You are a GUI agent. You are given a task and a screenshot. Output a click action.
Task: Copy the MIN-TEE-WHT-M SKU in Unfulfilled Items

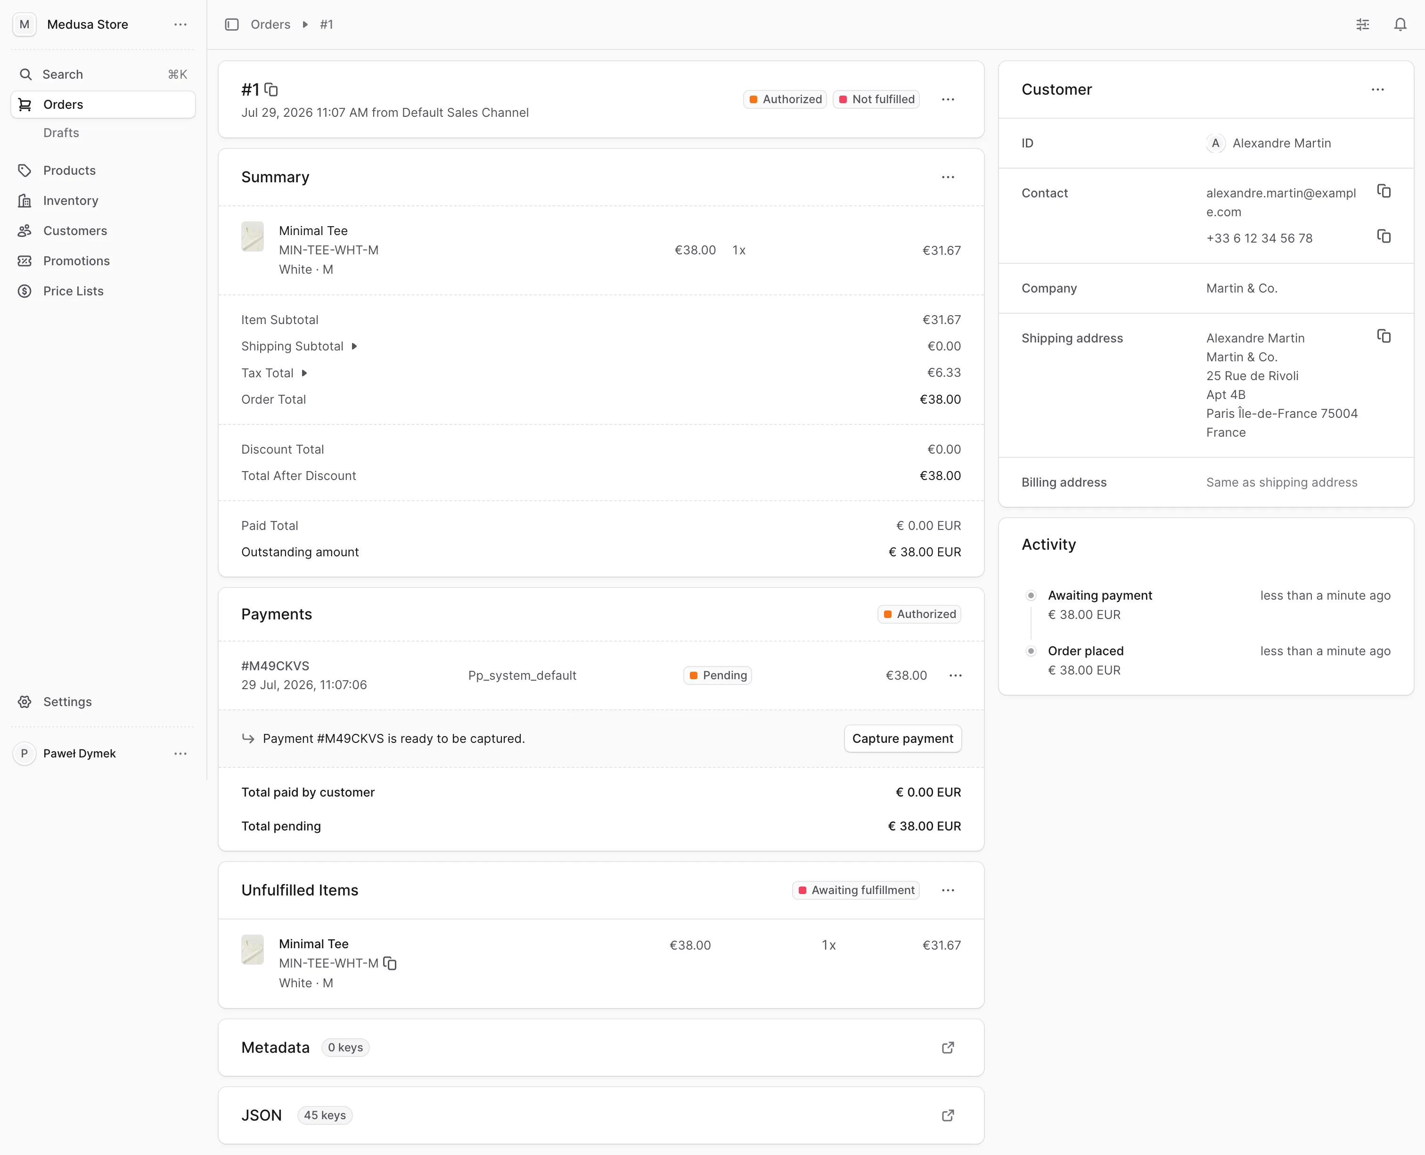pyautogui.click(x=390, y=963)
